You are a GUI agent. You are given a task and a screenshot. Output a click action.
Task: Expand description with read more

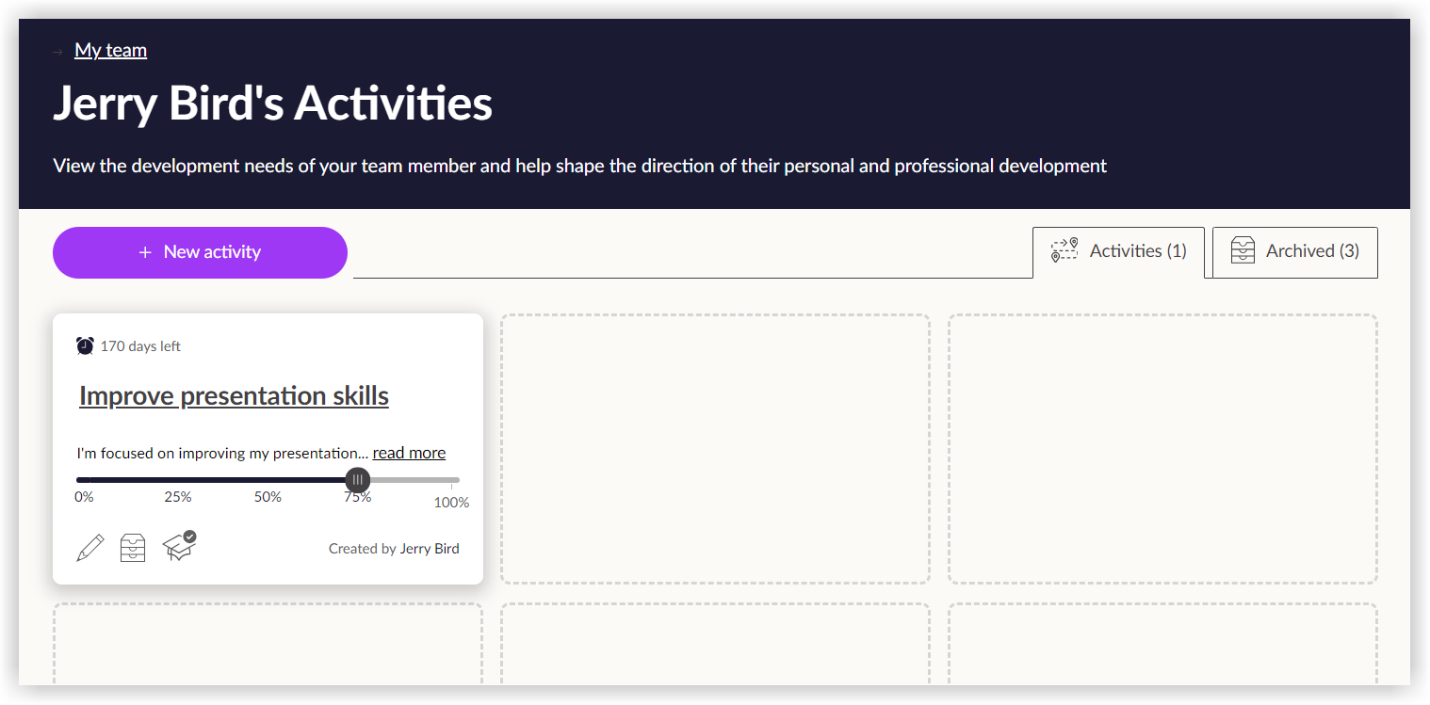(x=409, y=453)
